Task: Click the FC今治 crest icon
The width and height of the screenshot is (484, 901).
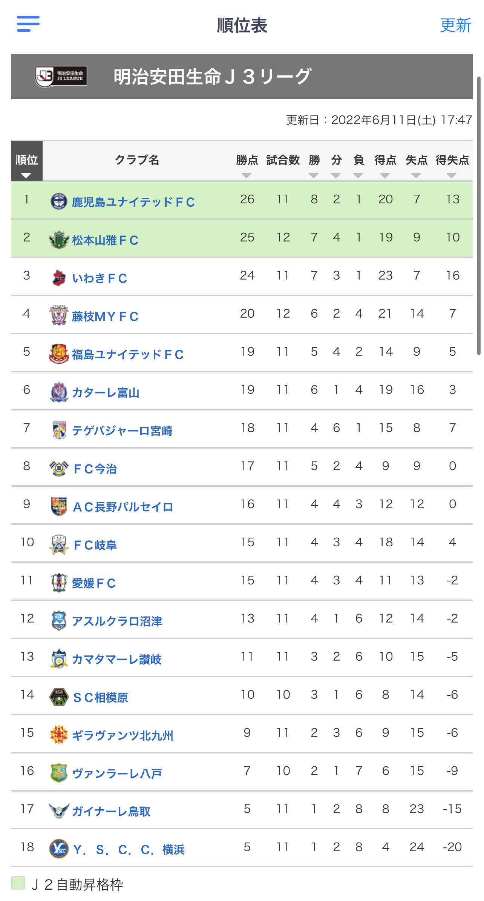Action: click(59, 468)
